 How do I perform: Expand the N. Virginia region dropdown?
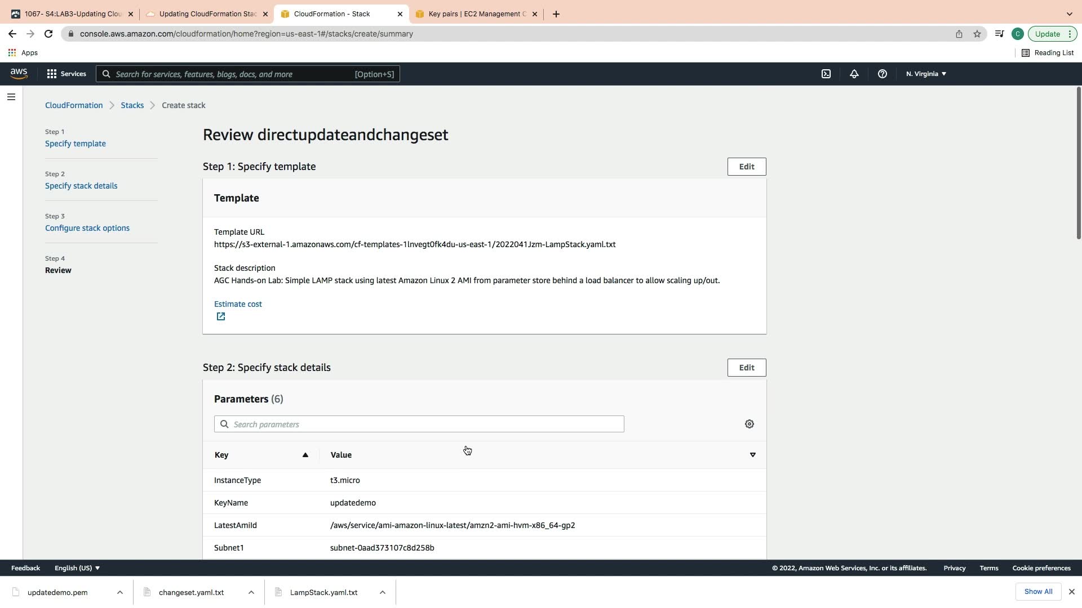926,74
